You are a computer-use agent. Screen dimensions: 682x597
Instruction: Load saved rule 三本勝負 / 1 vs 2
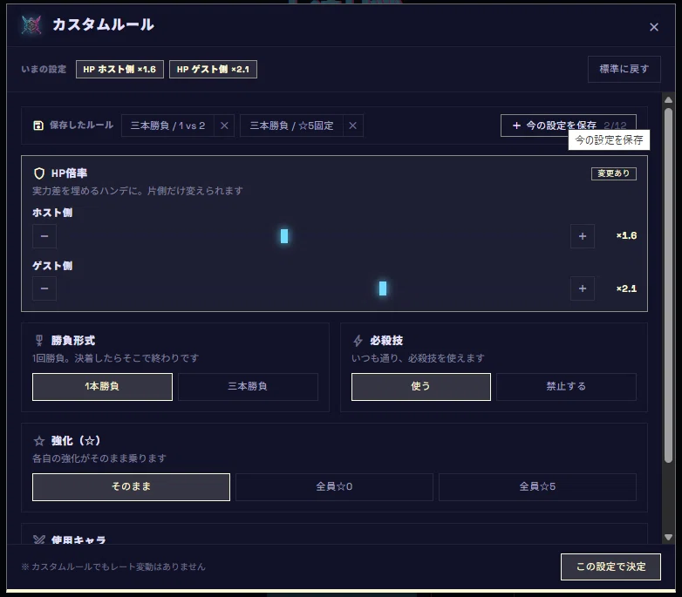(168, 126)
